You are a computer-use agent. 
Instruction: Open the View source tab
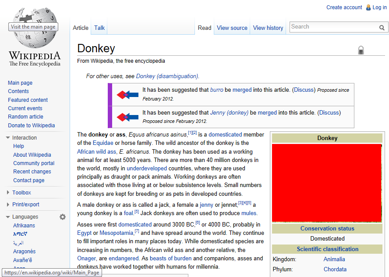pyautogui.click(x=232, y=28)
